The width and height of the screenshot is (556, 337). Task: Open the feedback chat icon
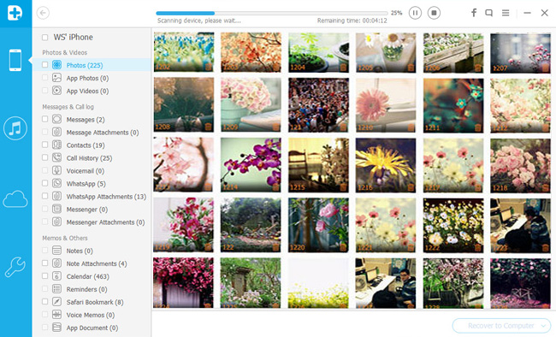(x=489, y=13)
